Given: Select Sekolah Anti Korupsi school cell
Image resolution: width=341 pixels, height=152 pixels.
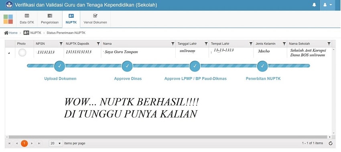Looking at the screenshot, I should [x=308, y=53].
